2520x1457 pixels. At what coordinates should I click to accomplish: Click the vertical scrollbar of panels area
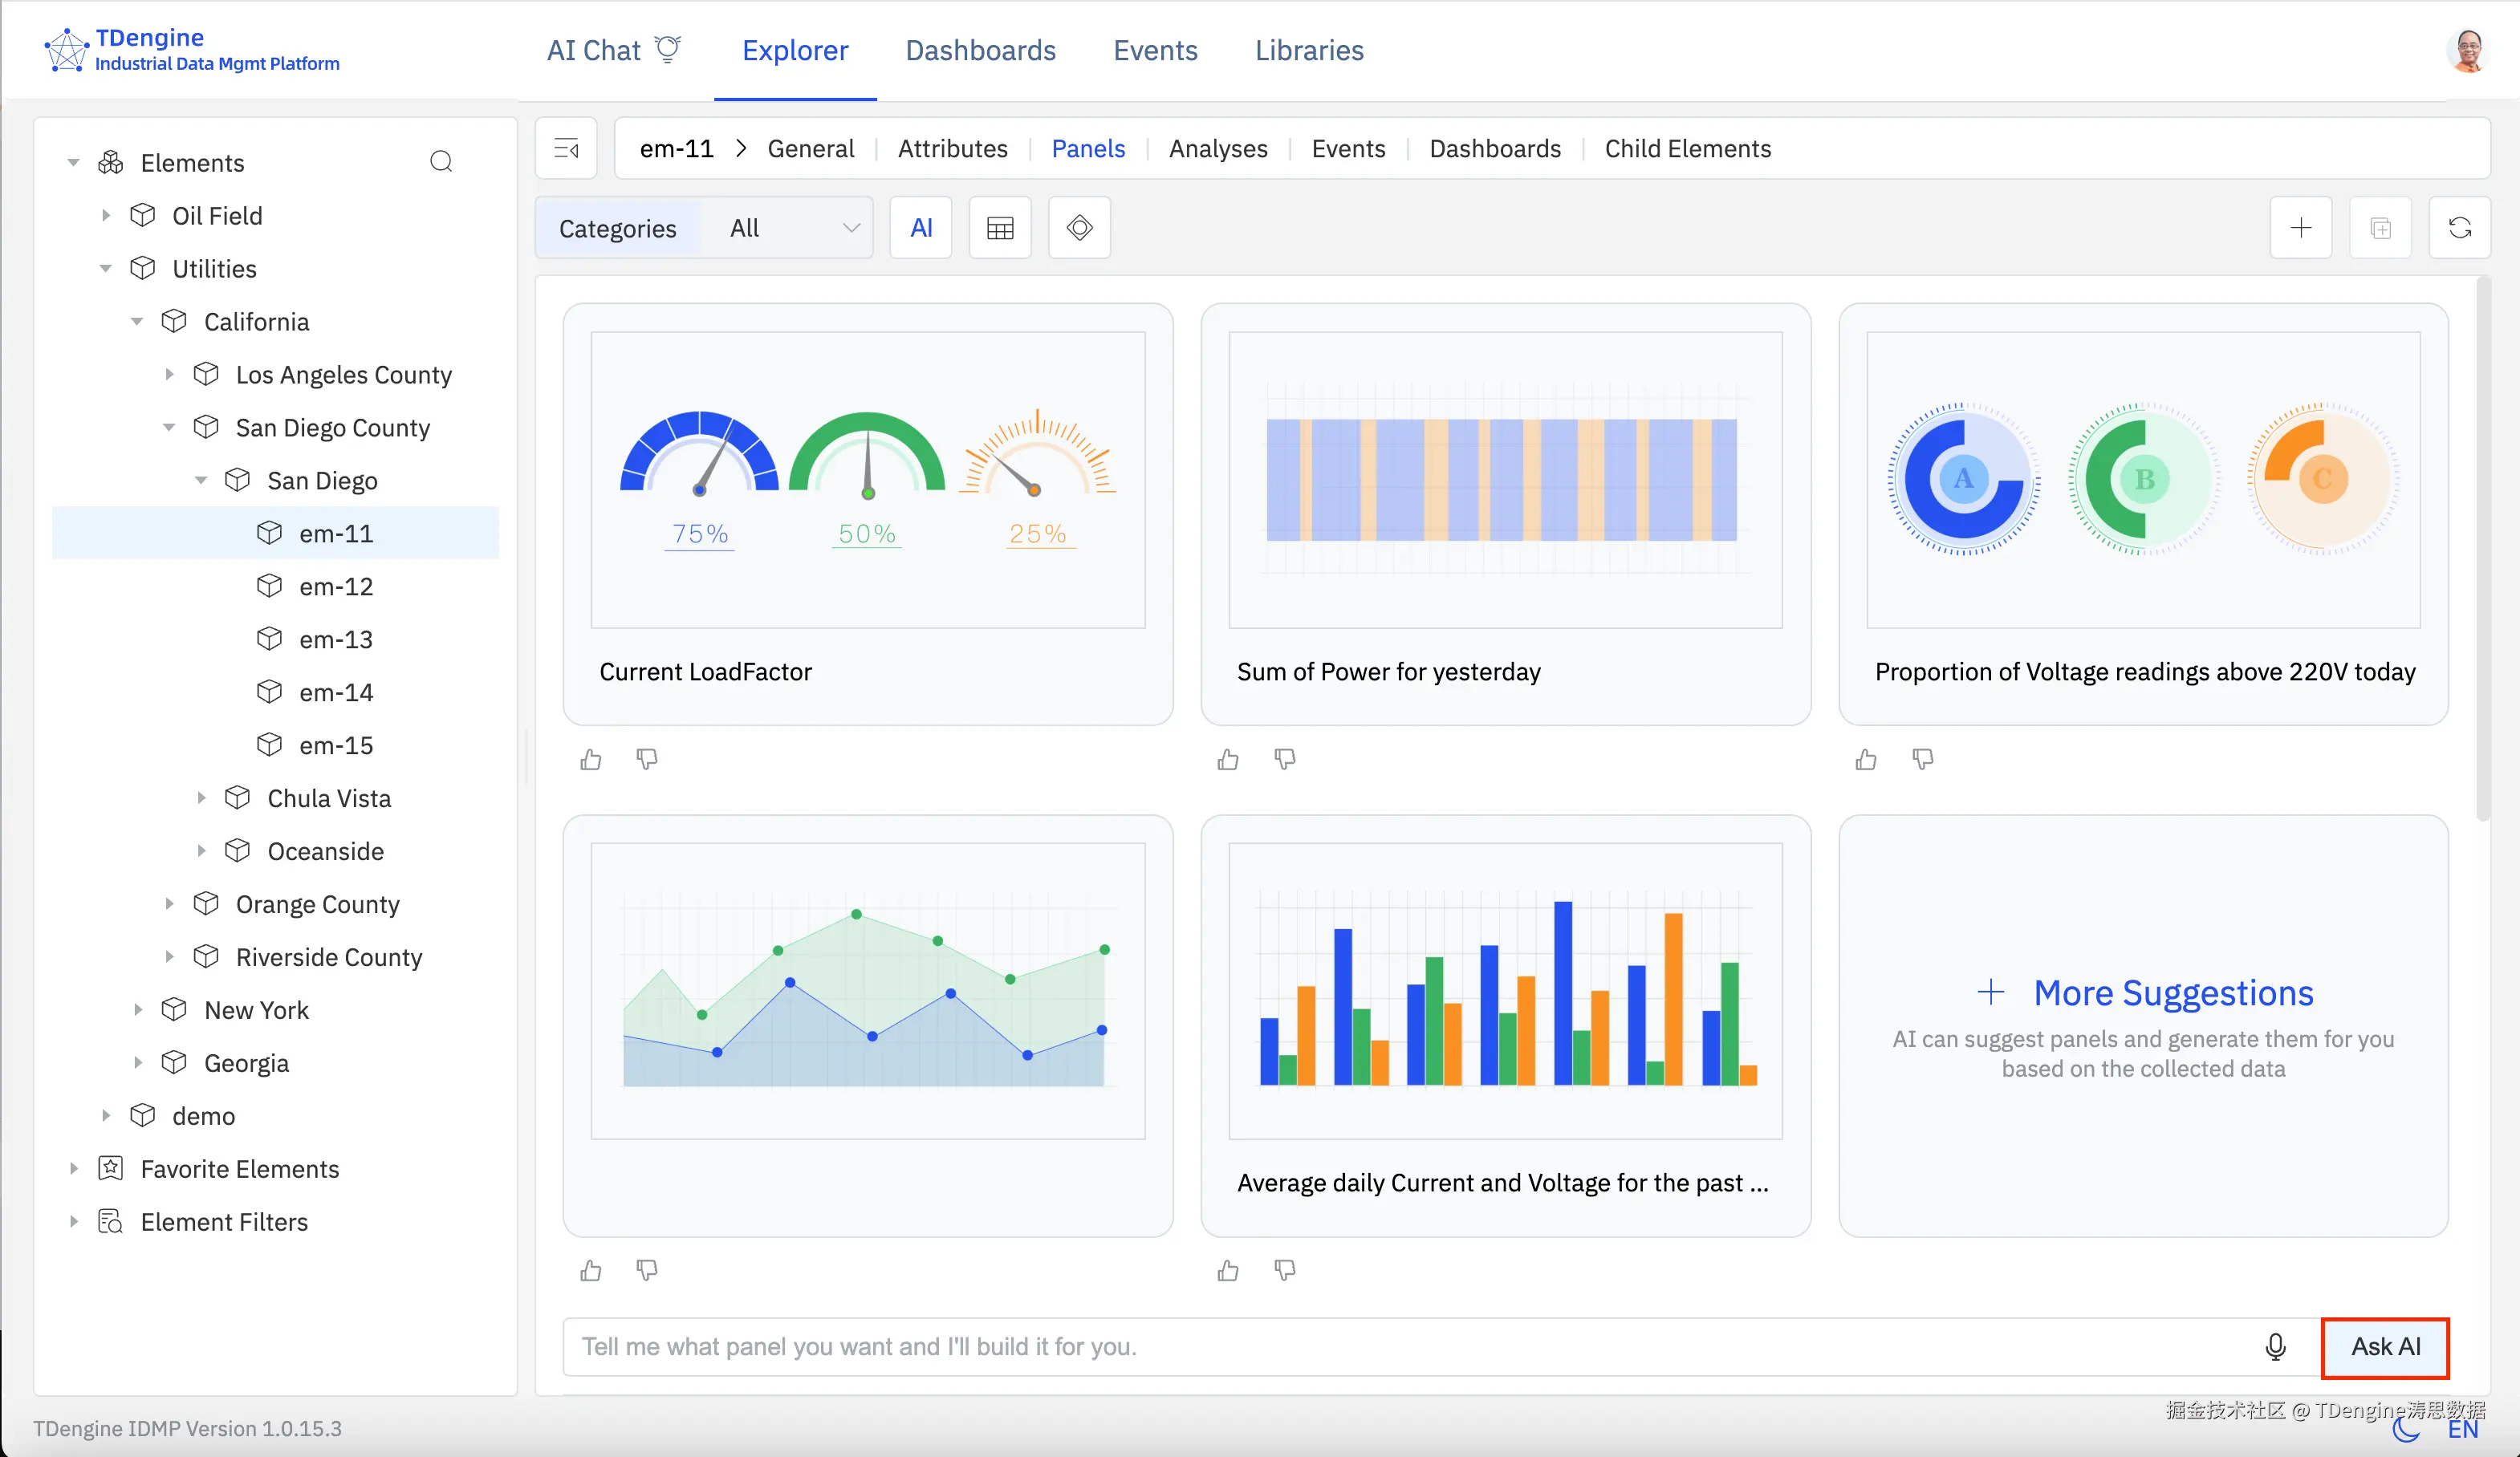[2482, 550]
